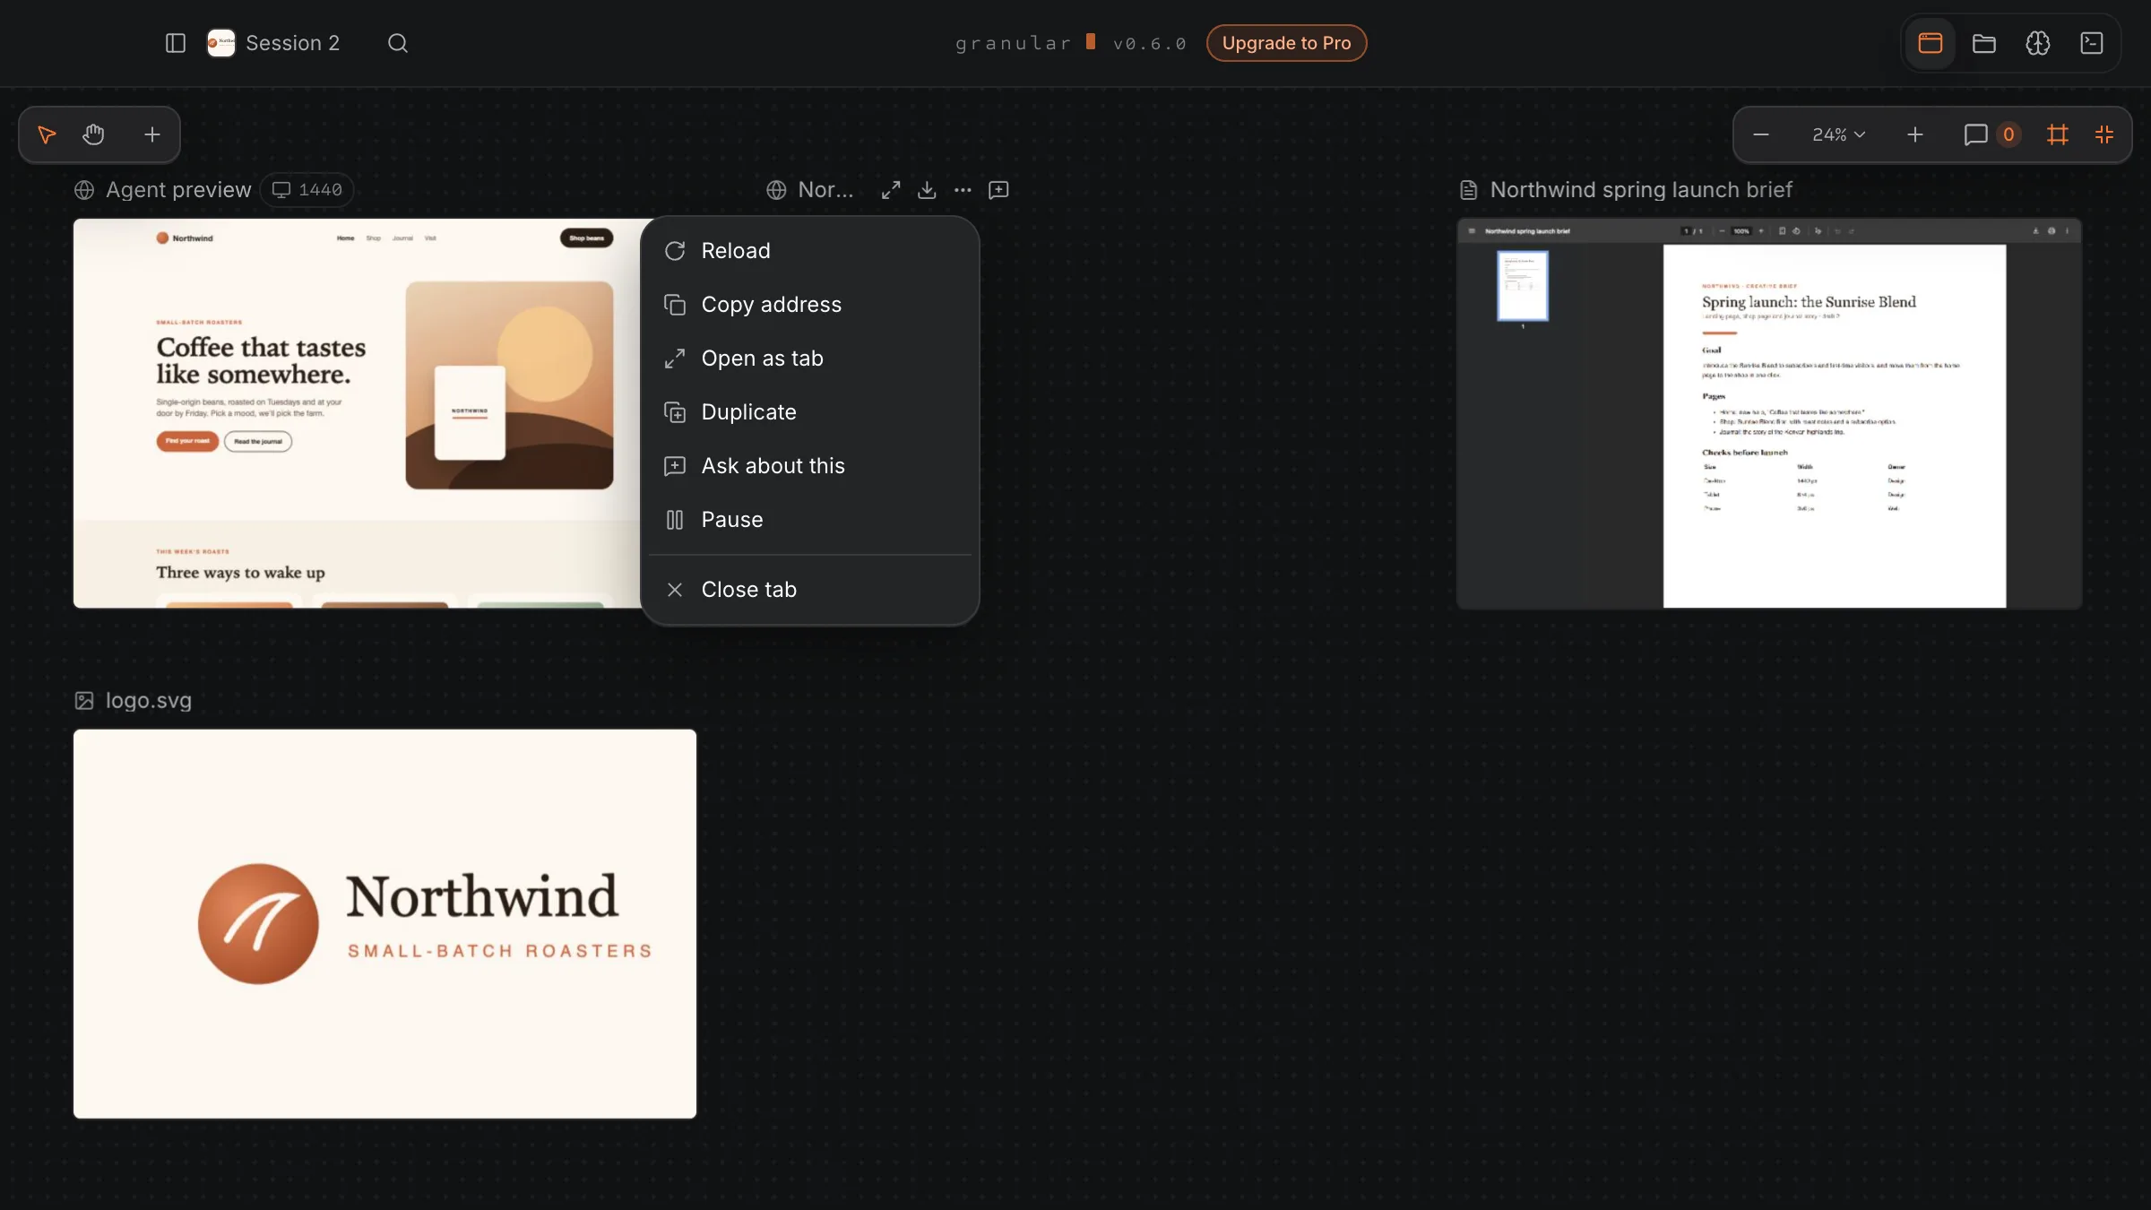This screenshot has width=2151, height=1210.
Task: Click Find your roast button in preview
Action: pyautogui.click(x=187, y=441)
